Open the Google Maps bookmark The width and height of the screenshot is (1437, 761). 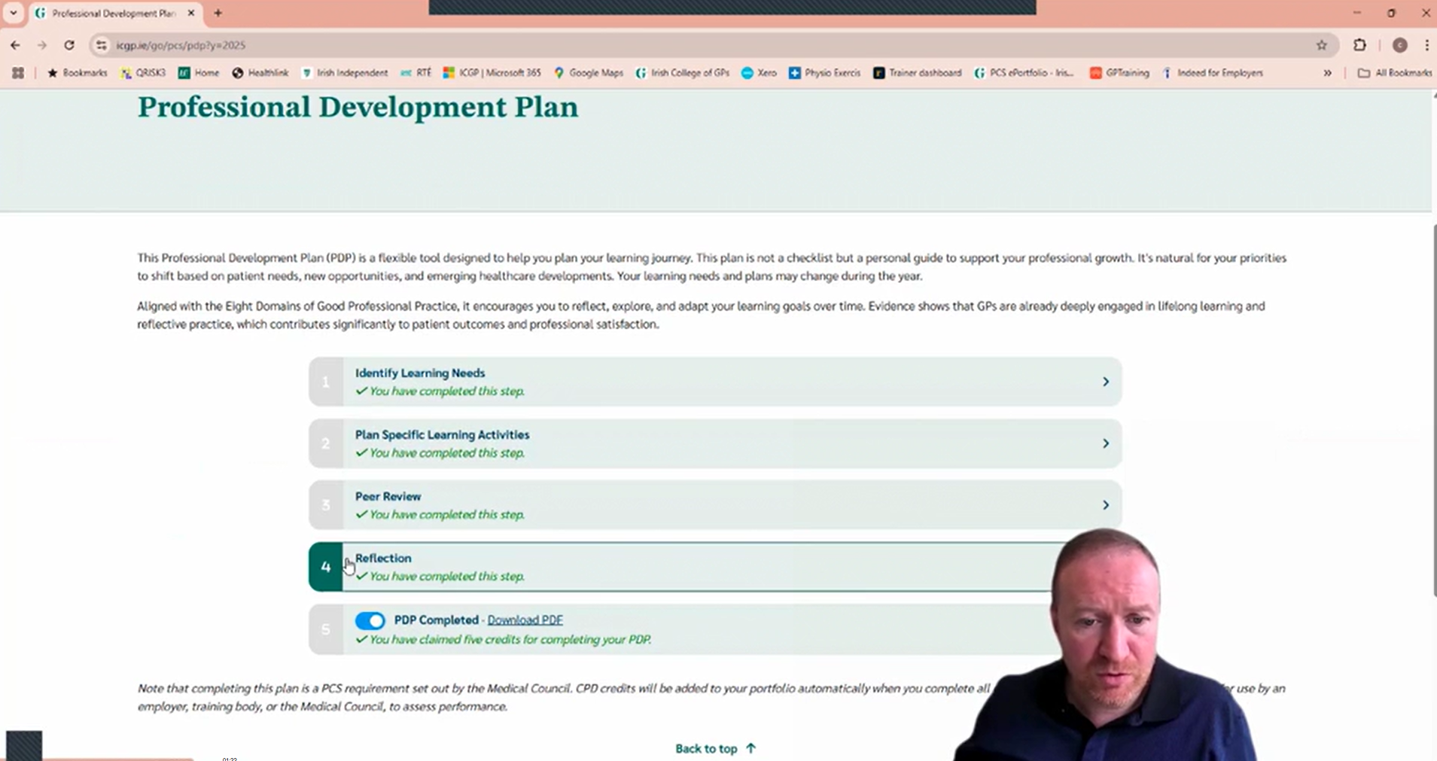588,72
